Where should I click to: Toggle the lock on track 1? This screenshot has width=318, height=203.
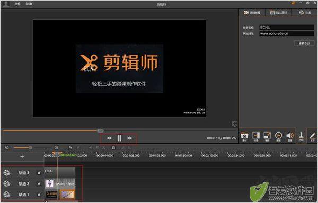(x=39, y=195)
